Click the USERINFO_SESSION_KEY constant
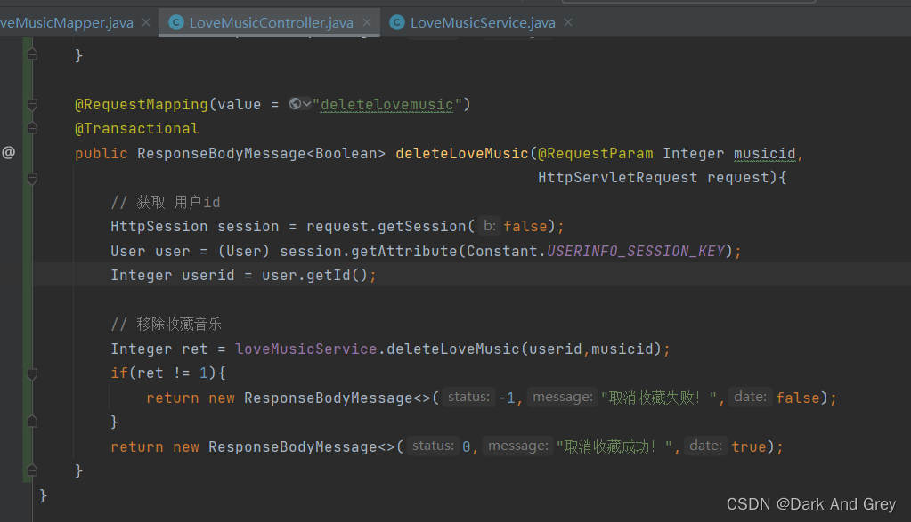This screenshot has width=911, height=522. coord(636,251)
